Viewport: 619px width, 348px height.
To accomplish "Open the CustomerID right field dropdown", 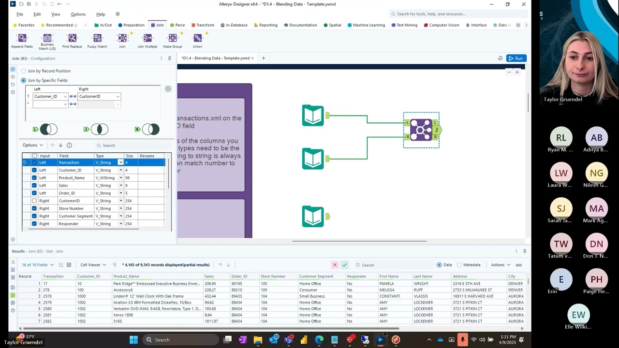I will (x=118, y=96).
